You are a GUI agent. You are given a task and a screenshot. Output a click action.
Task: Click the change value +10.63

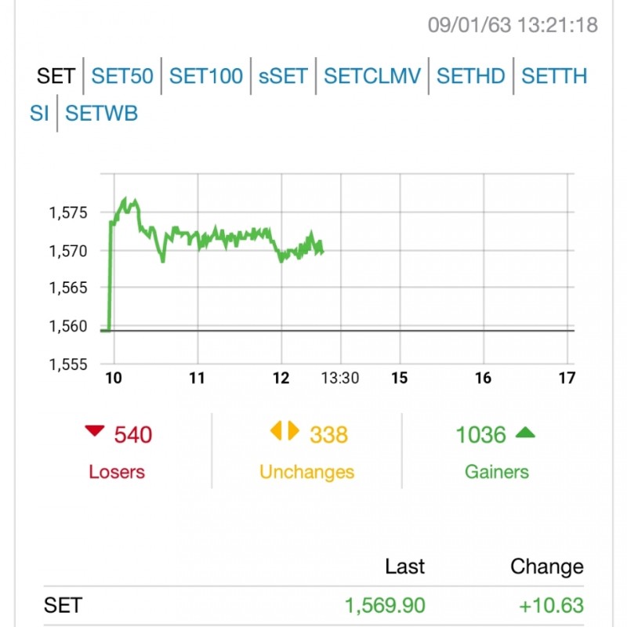click(551, 605)
